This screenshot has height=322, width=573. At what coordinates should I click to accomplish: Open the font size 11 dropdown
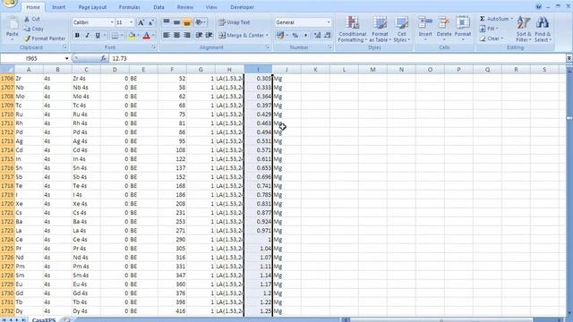point(132,22)
